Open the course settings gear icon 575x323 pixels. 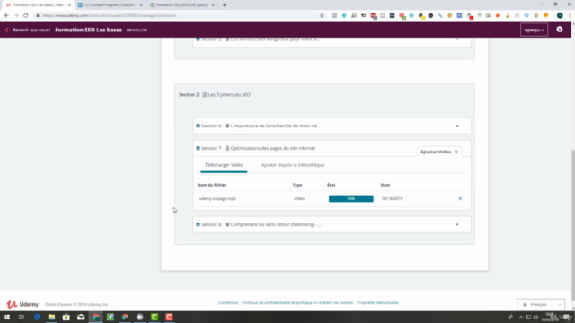[559, 30]
